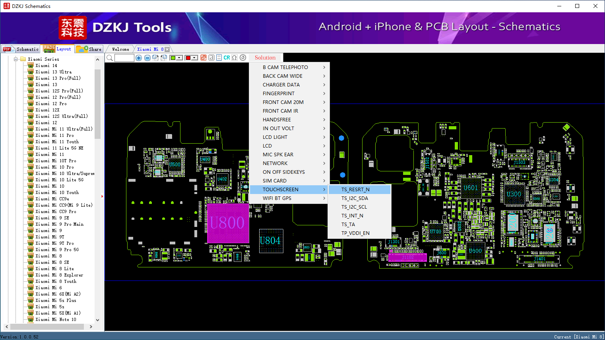Select Xiaomi Mi 11 Youth in the tree

click(57, 142)
